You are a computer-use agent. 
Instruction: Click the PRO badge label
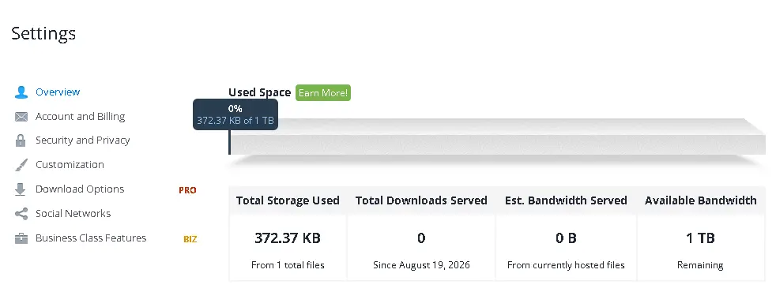tap(187, 190)
